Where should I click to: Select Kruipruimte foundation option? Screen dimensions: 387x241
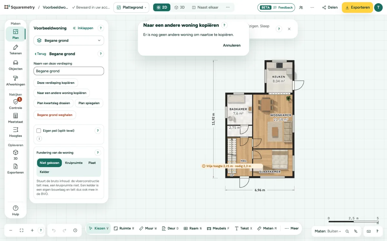74,163
